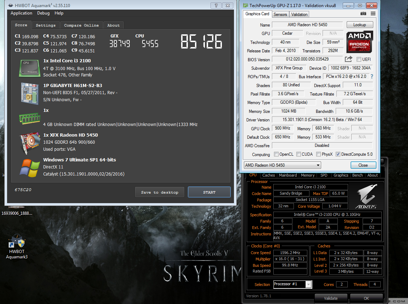Viewport: 408px width, 304px height.
Task: Click the Aquamark help question mark button
Action: point(216,5)
